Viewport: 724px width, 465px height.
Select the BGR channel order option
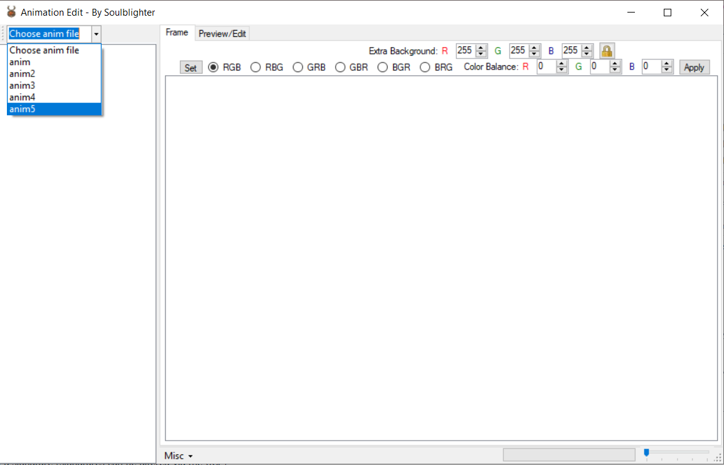[383, 68]
